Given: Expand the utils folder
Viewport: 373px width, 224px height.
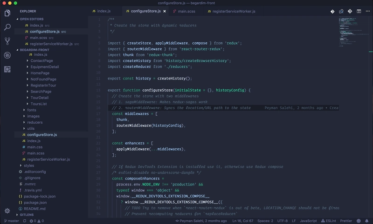Looking at the screenshot, I should tap(31, 128).
